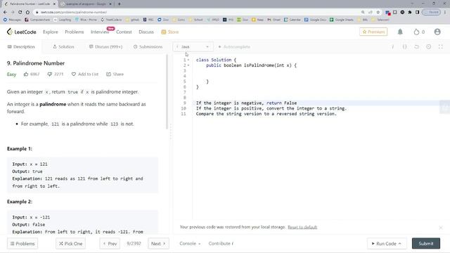Open the Store nav item
The height and width of the screenshot is (253, 450).
tap(170, 32)
